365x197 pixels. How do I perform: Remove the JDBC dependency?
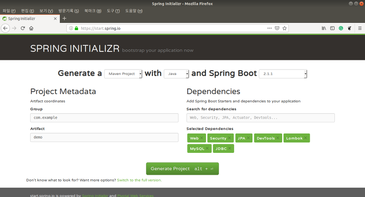pyautogui.click(x=229, y=148)
